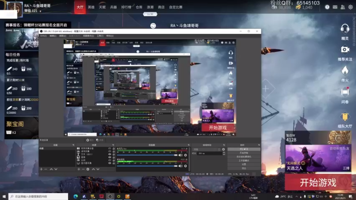This screenshot has height=200, width=356.
Task: Pop out the OBS 控件 dock
Action: pyautogui.click(x=259, y=145)
